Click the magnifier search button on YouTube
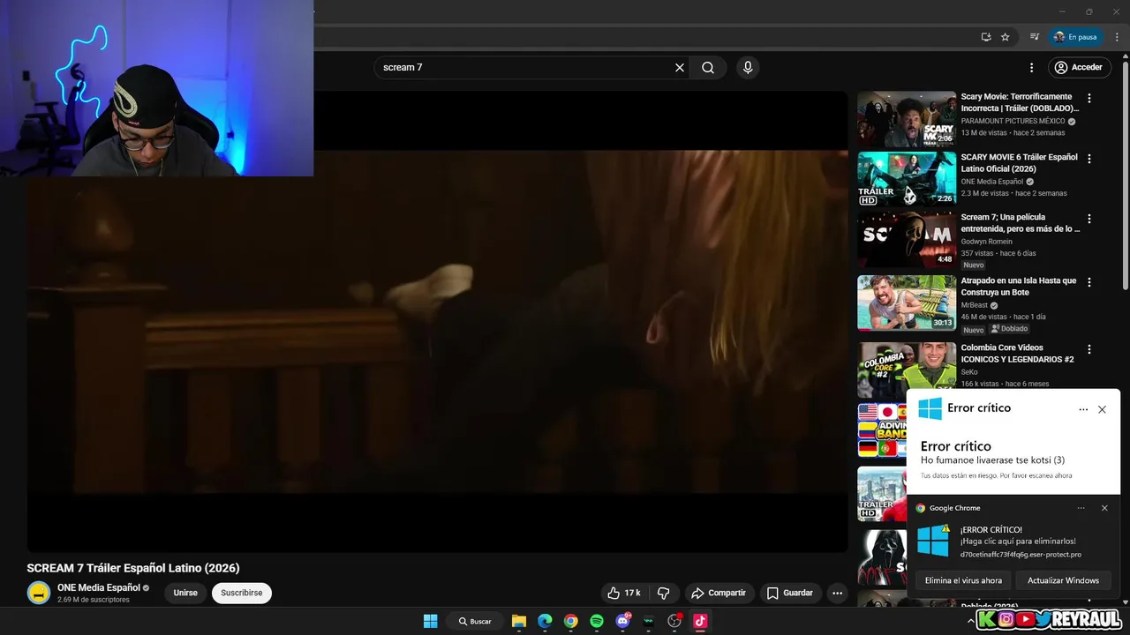 [x=708, y=67]
